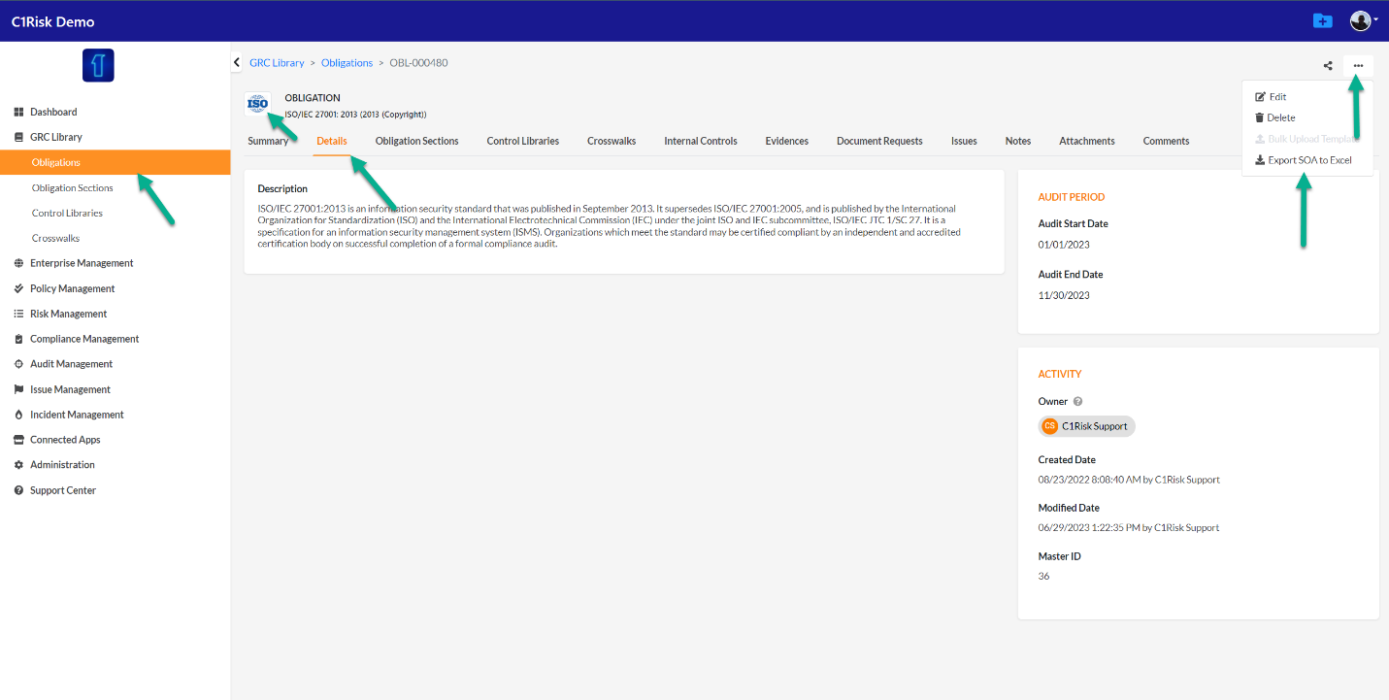Click the Audit Management target icon
The width and height of the screenshot is (1389, 700).
[x=18, y=364]
